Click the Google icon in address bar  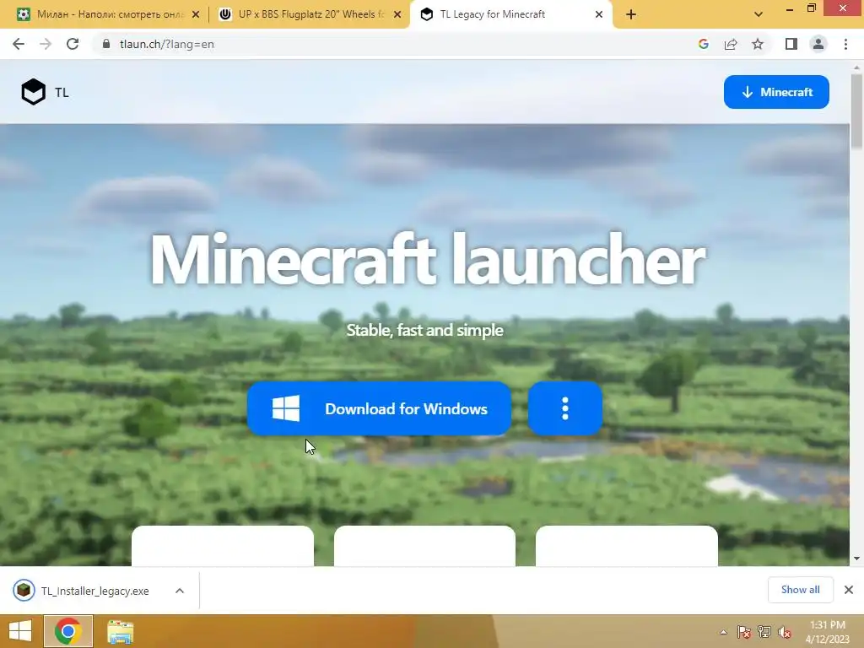pos(703,44)
